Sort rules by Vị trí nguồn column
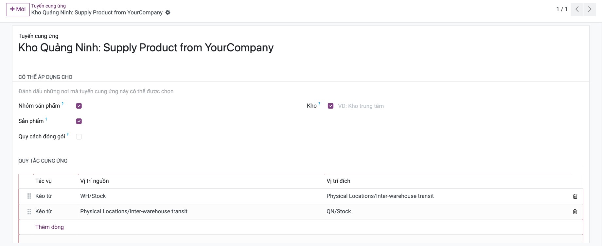602x246 pixels. 95,181
